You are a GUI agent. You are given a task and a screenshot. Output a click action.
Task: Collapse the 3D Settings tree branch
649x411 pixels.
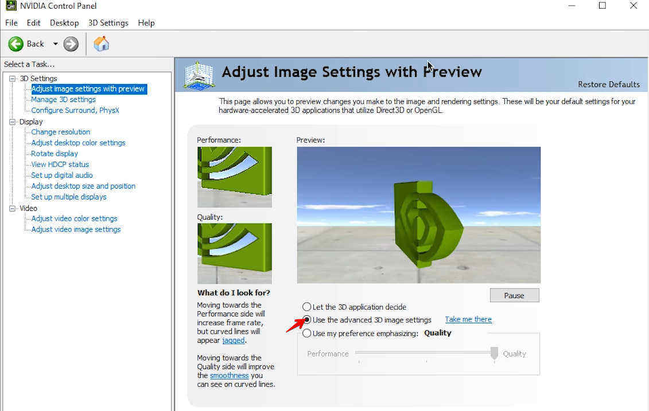(x=13, y=78)
